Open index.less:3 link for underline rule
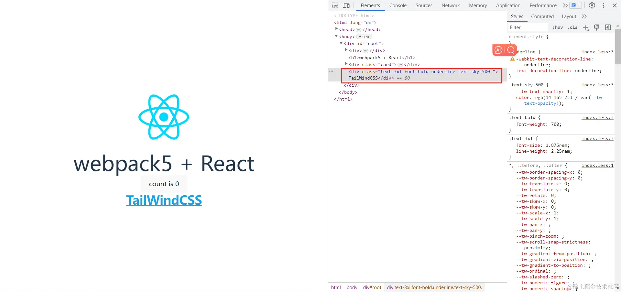The image size is (621, 292). (x=597, y=52)
